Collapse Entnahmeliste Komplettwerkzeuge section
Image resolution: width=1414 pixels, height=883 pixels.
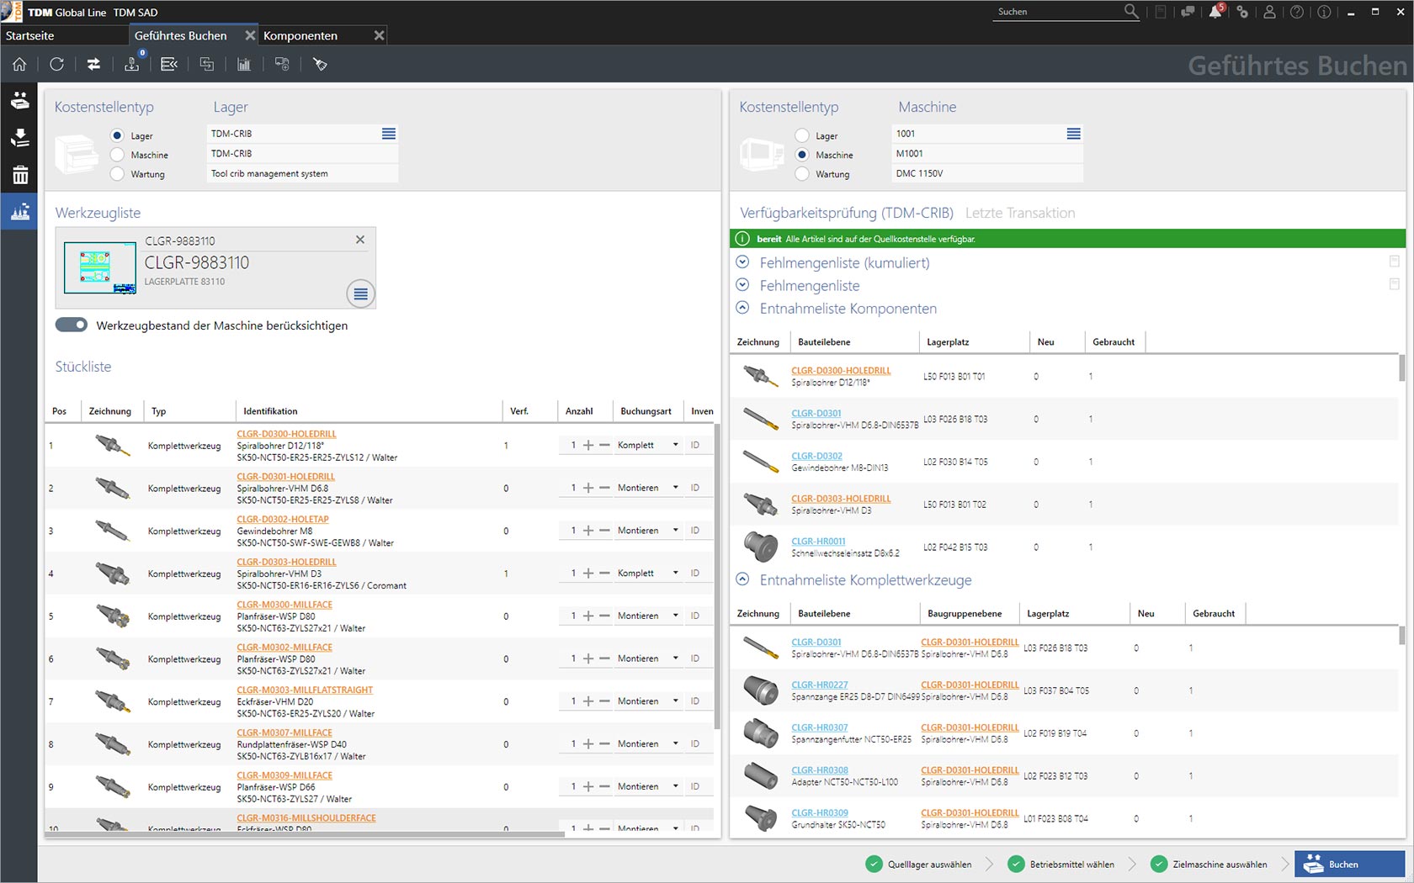click(x=742, y=579)
